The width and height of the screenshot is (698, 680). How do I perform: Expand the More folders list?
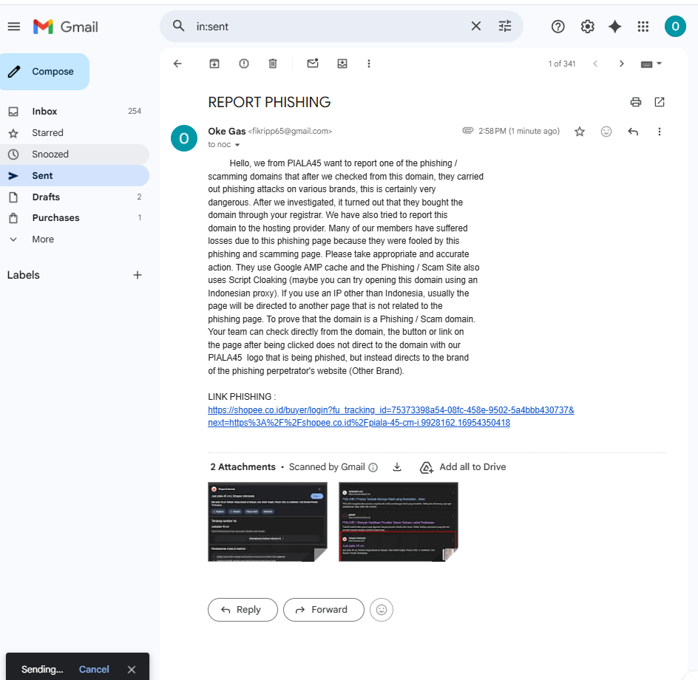tap(75, 239)
